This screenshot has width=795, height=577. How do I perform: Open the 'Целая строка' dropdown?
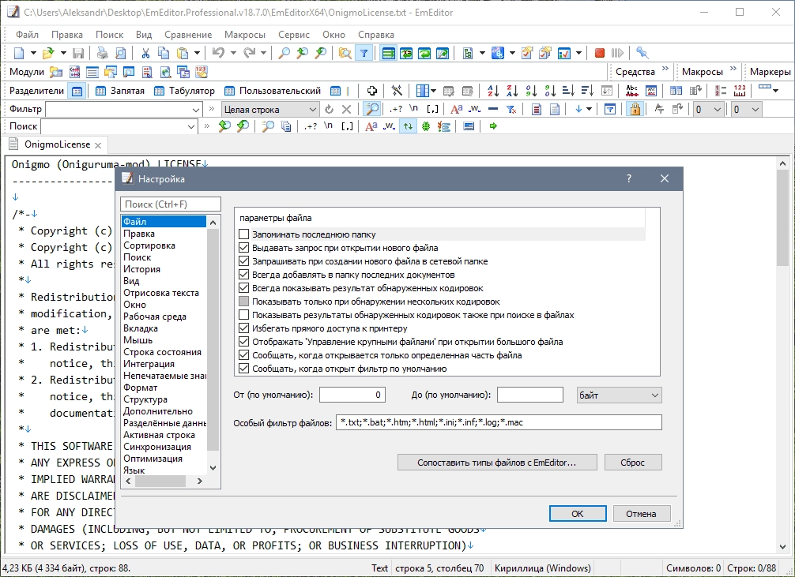pyautogui.click(x=269, y=110)
